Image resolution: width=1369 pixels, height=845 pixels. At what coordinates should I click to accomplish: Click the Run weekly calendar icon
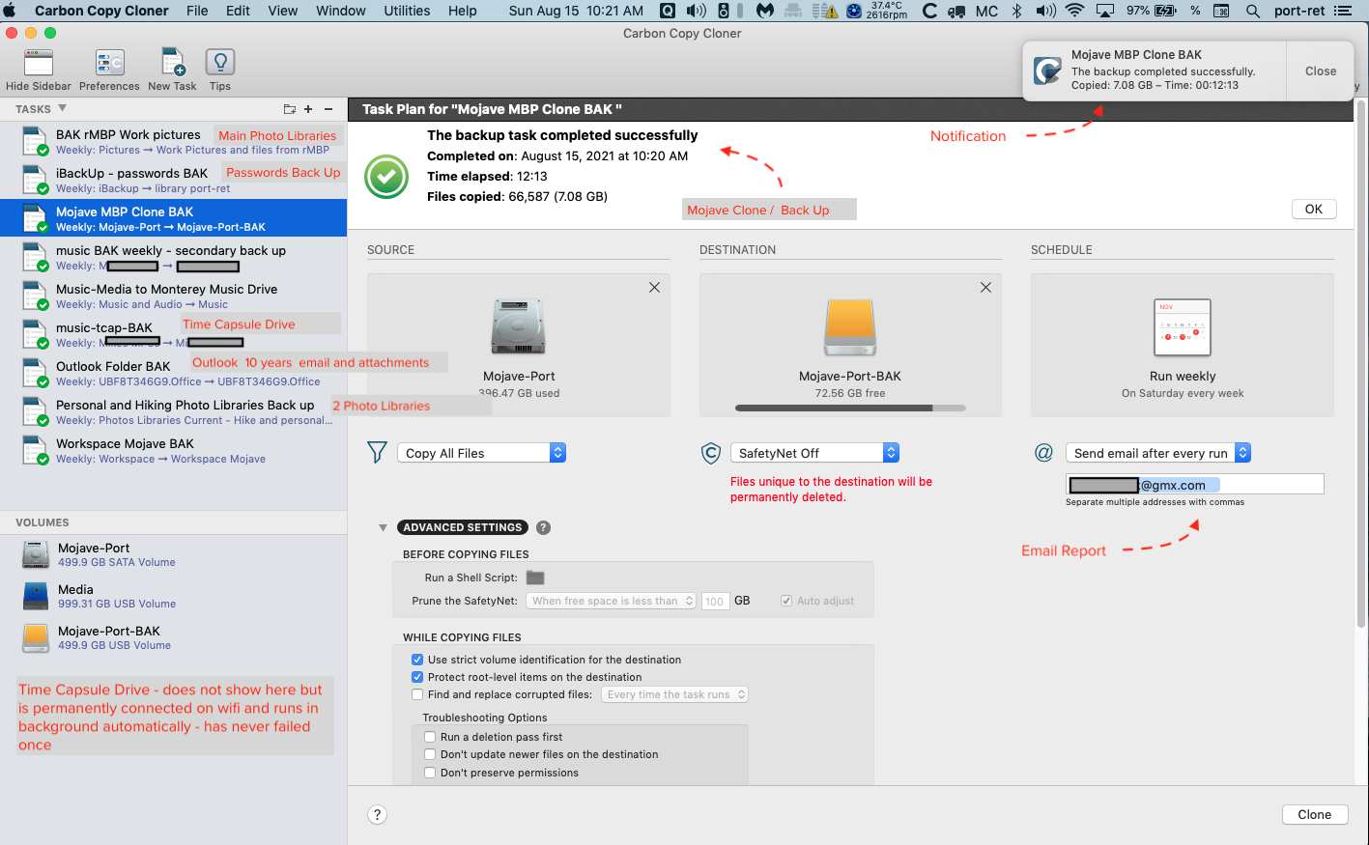point(1183,327)
